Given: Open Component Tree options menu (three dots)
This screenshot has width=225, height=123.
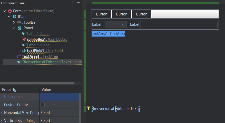Looking at the screenshot, I should tap(73, 3).
